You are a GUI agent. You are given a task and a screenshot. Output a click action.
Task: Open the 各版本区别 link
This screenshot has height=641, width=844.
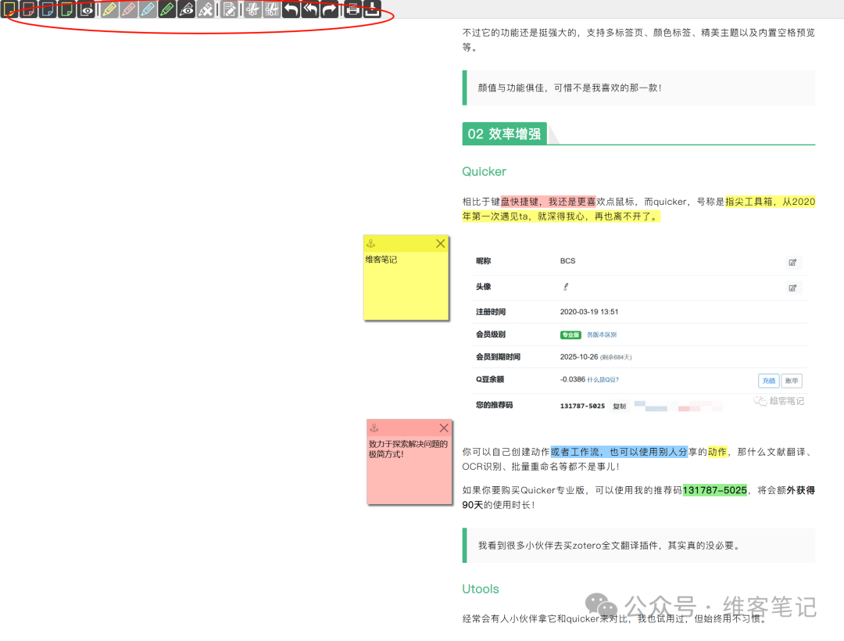[601, 335]
